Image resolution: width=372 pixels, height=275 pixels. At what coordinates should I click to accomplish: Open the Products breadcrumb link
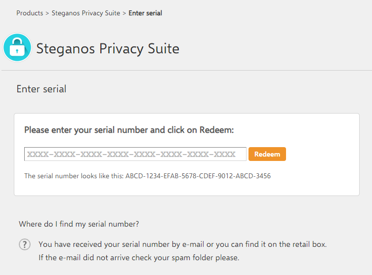30,13
